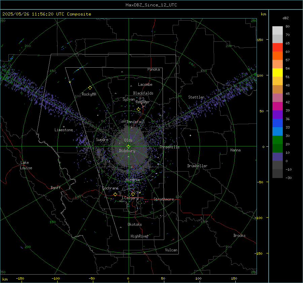Click the Olds label near the radar
This screenshot has height=283, width=303.
(128, 140)
